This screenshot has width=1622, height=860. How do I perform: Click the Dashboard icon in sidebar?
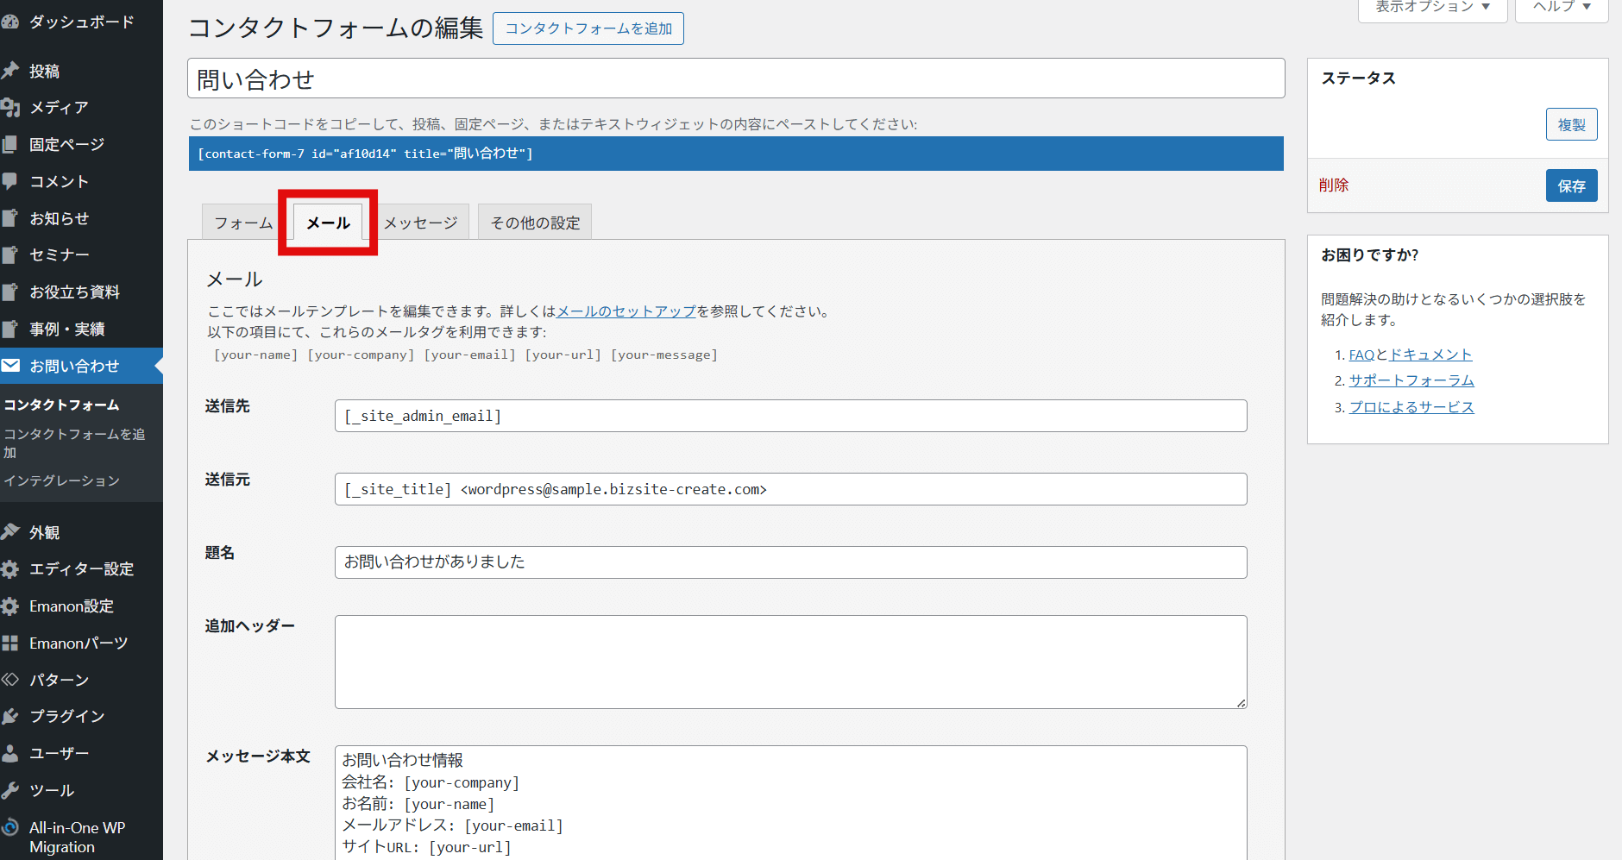(x=10, y=22)
